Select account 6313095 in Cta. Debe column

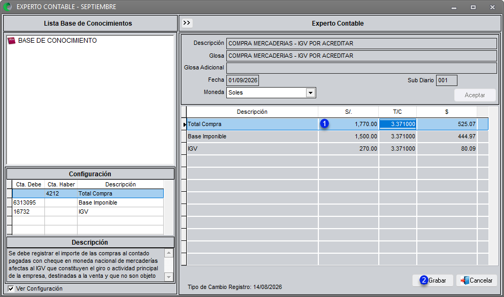[28, 202]
